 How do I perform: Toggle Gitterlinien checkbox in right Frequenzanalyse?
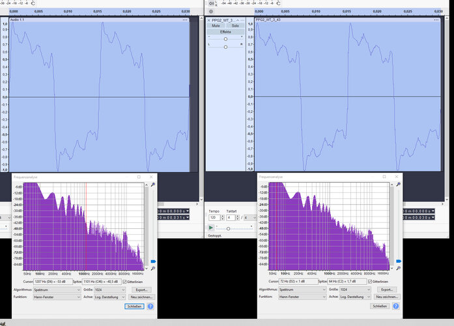tap(370, 282)
